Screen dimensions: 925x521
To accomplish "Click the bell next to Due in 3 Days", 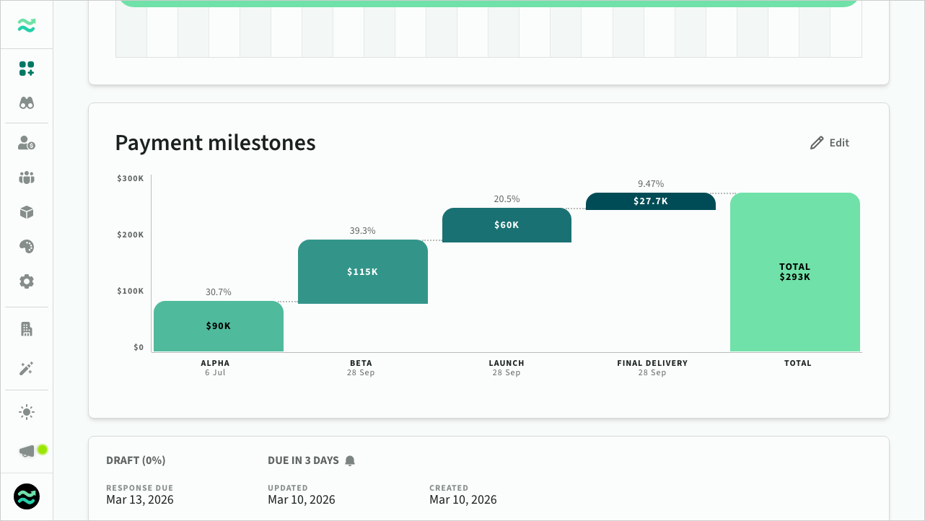I will [x=350, y=460].
